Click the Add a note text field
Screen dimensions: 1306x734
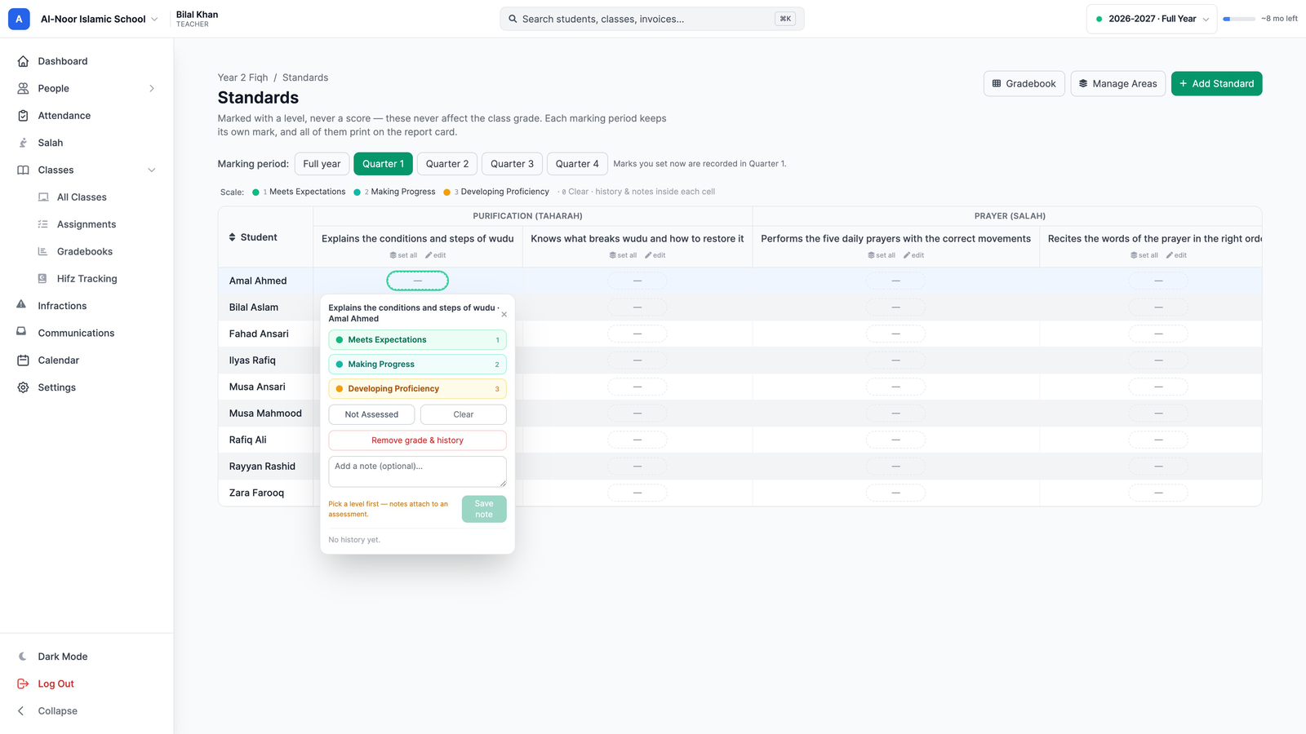coord(417,471)
